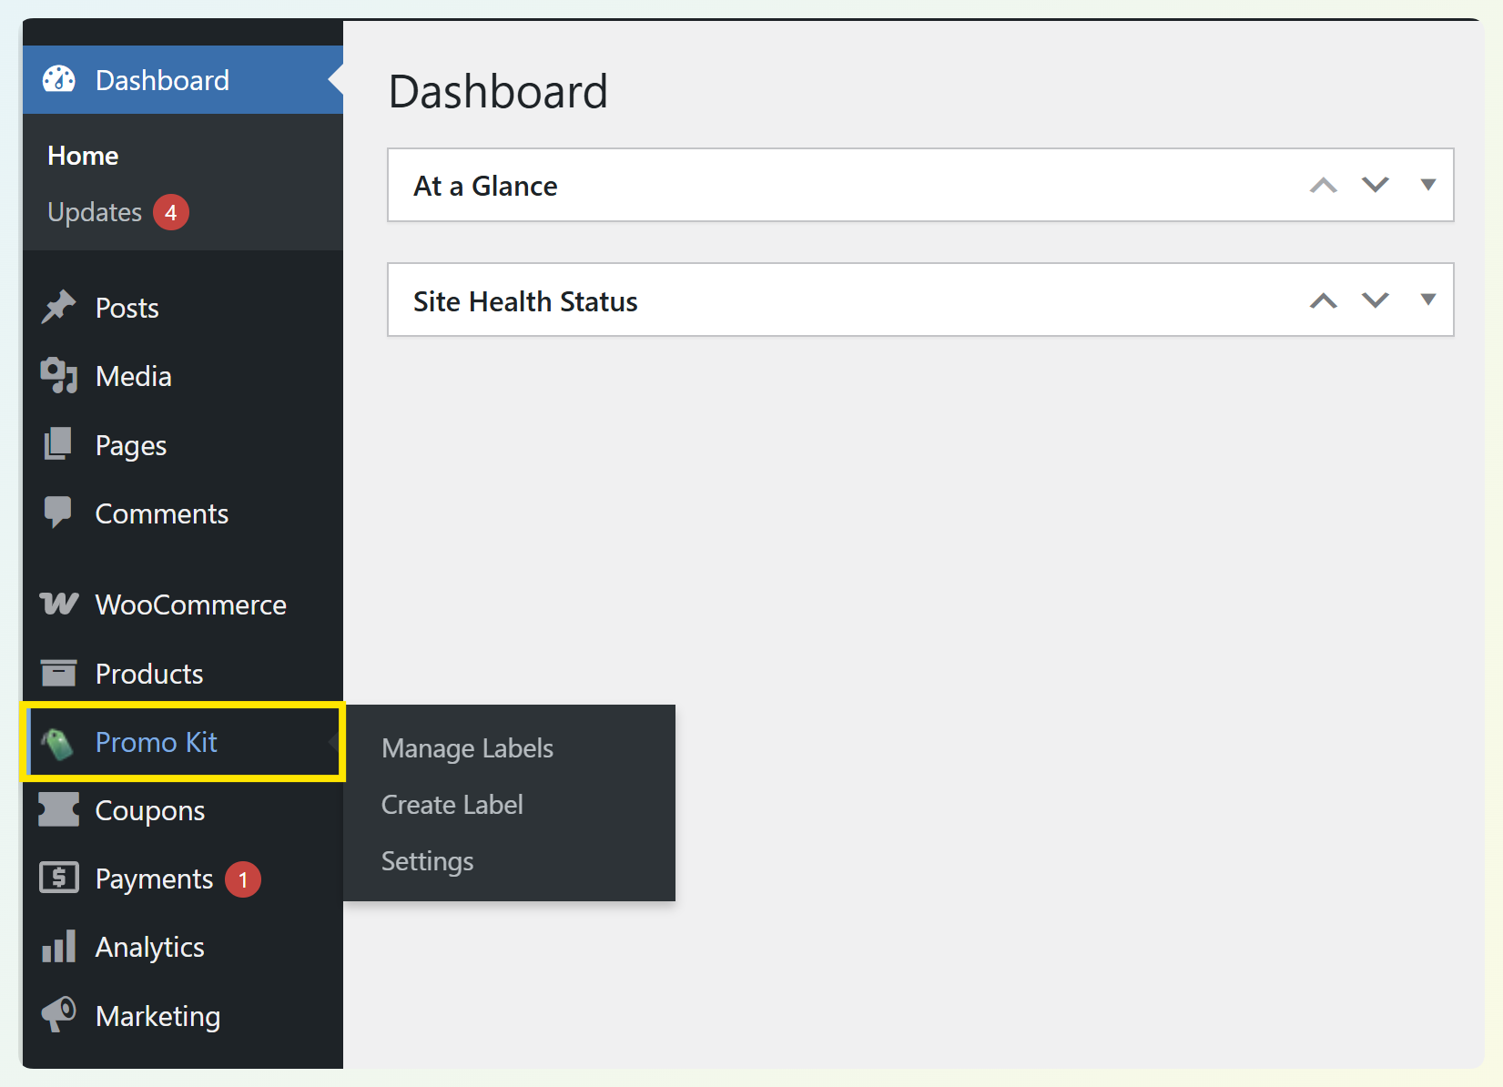Screen dimensions: 1503x1087
Task: Click the Media library icon
Action: pyautogui.click(x=59, y=376)
